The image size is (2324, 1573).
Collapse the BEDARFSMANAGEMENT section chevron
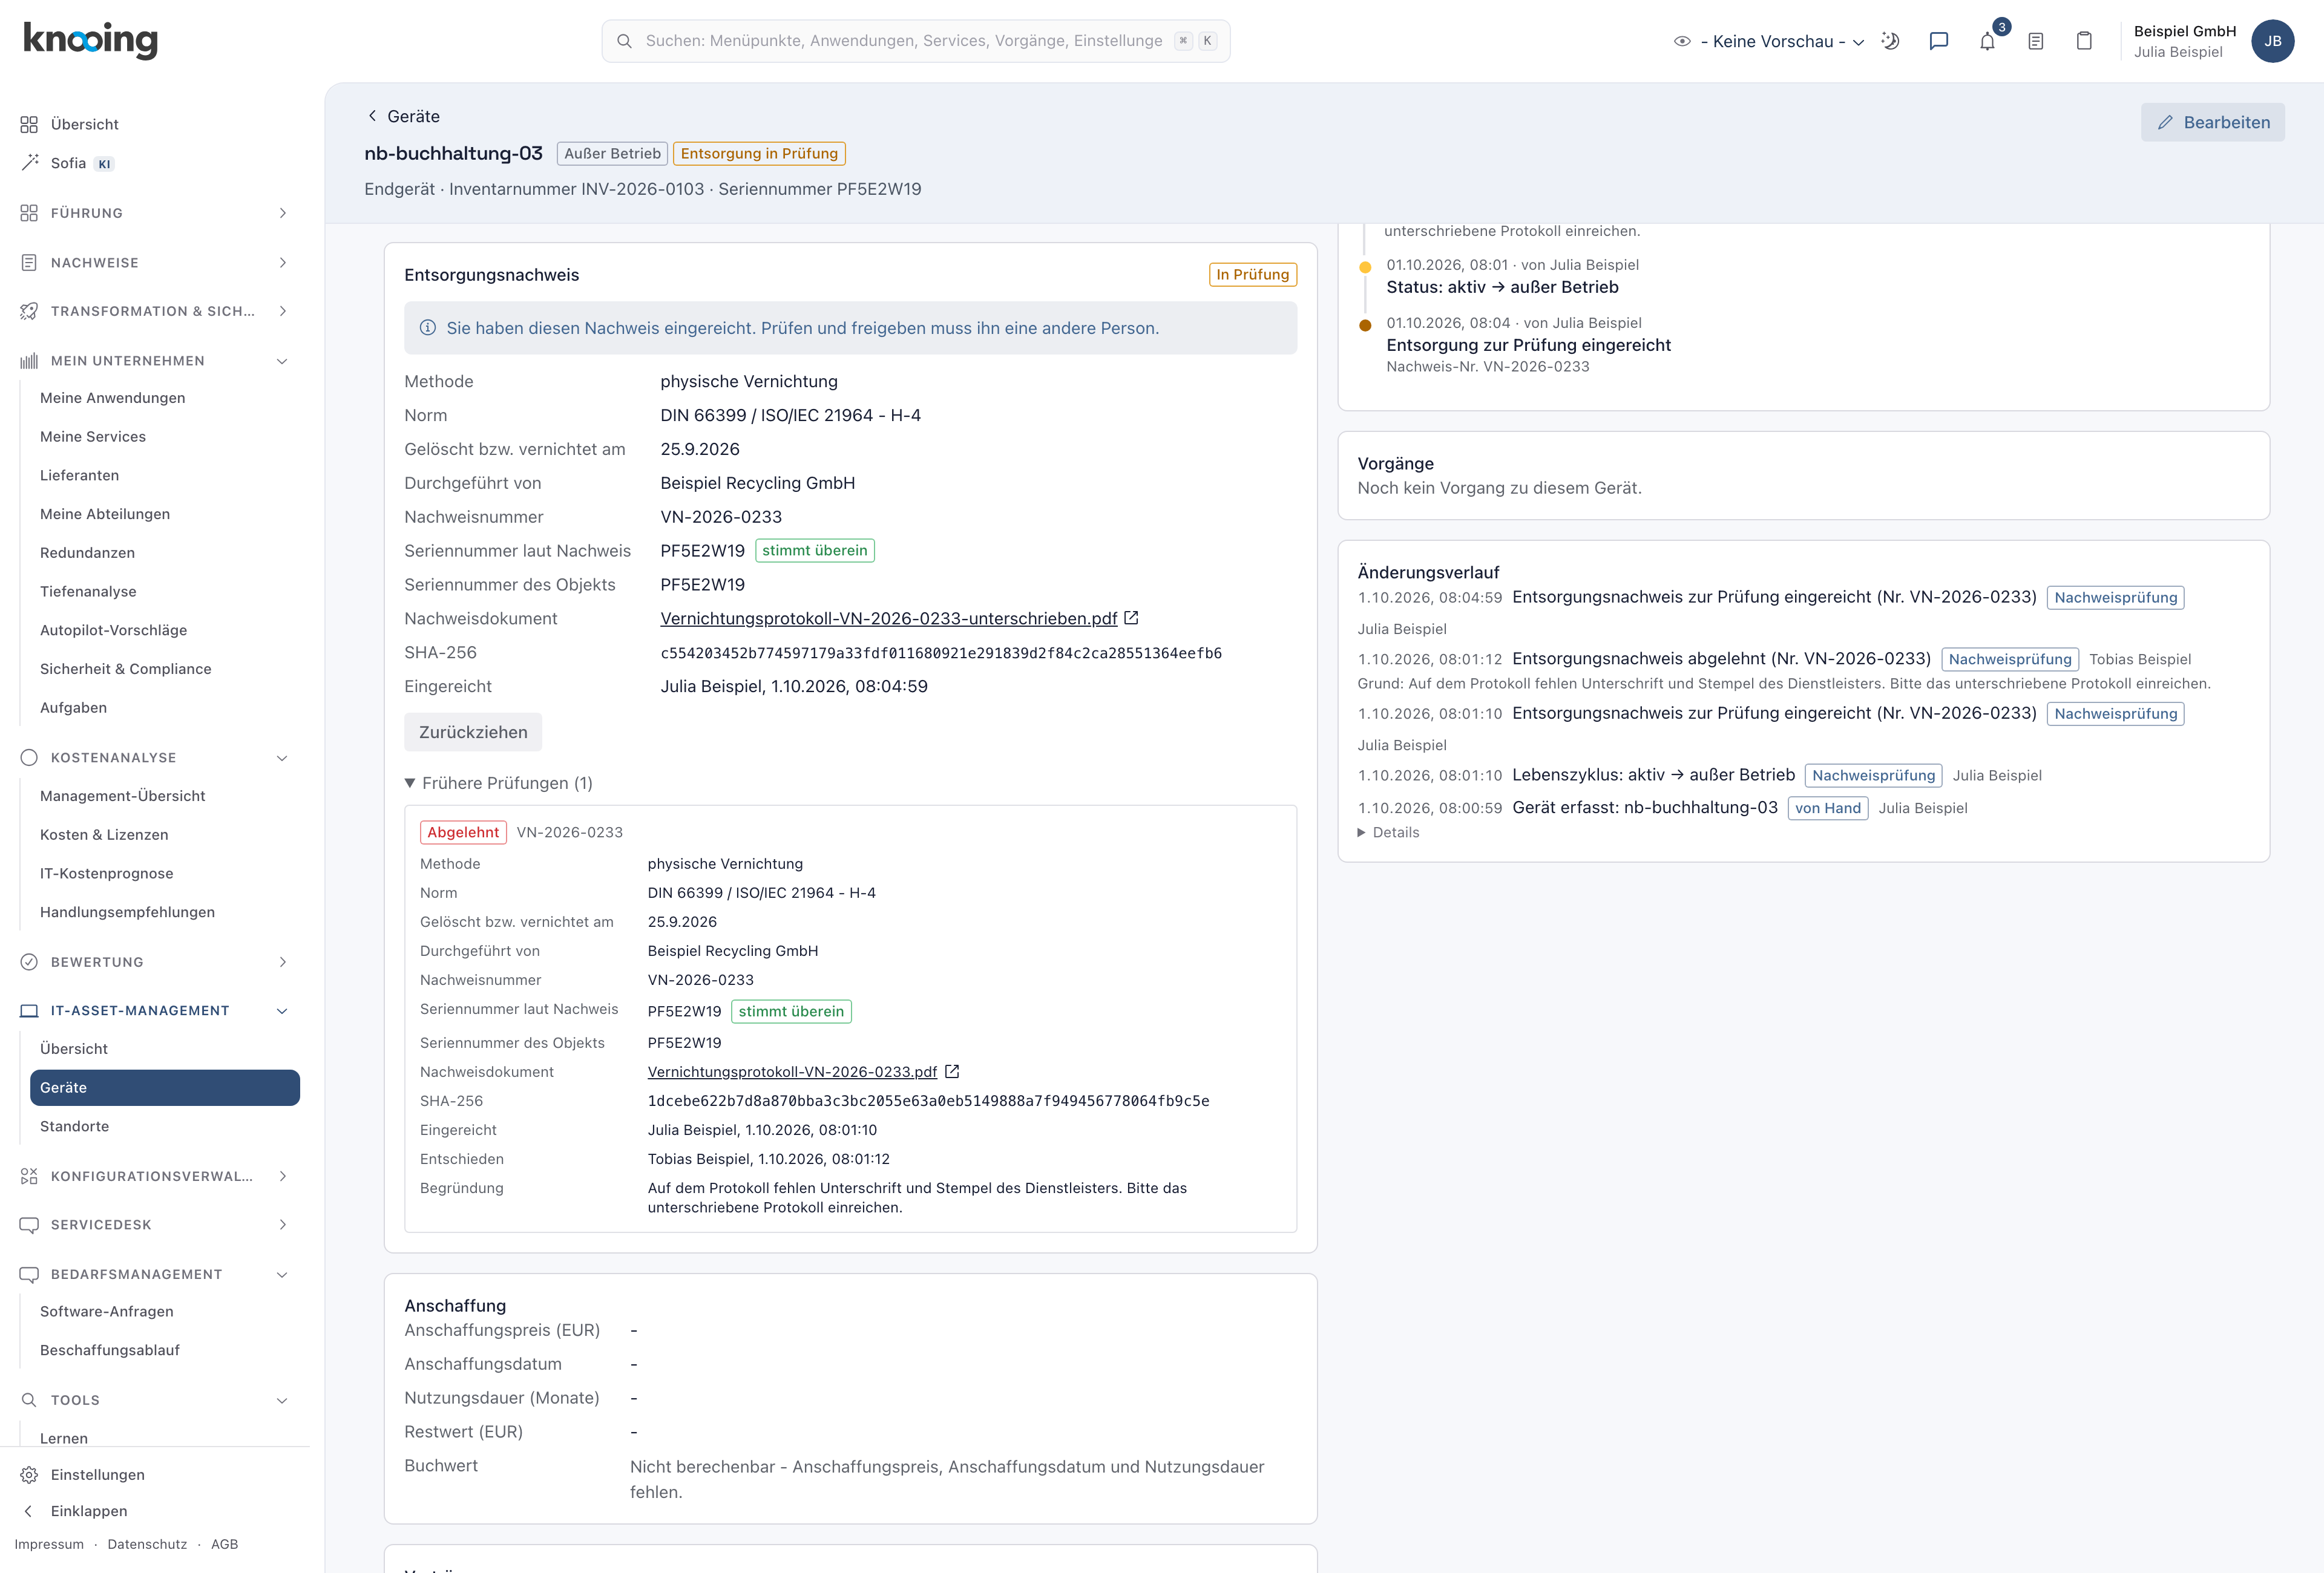pyautogui.click(x=283, y=1274)
